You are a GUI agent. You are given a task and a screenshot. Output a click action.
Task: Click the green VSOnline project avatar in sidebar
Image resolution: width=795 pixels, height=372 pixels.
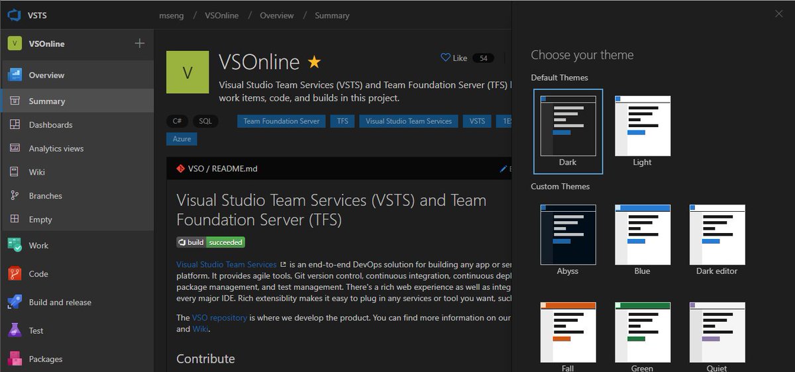(15, 44)
